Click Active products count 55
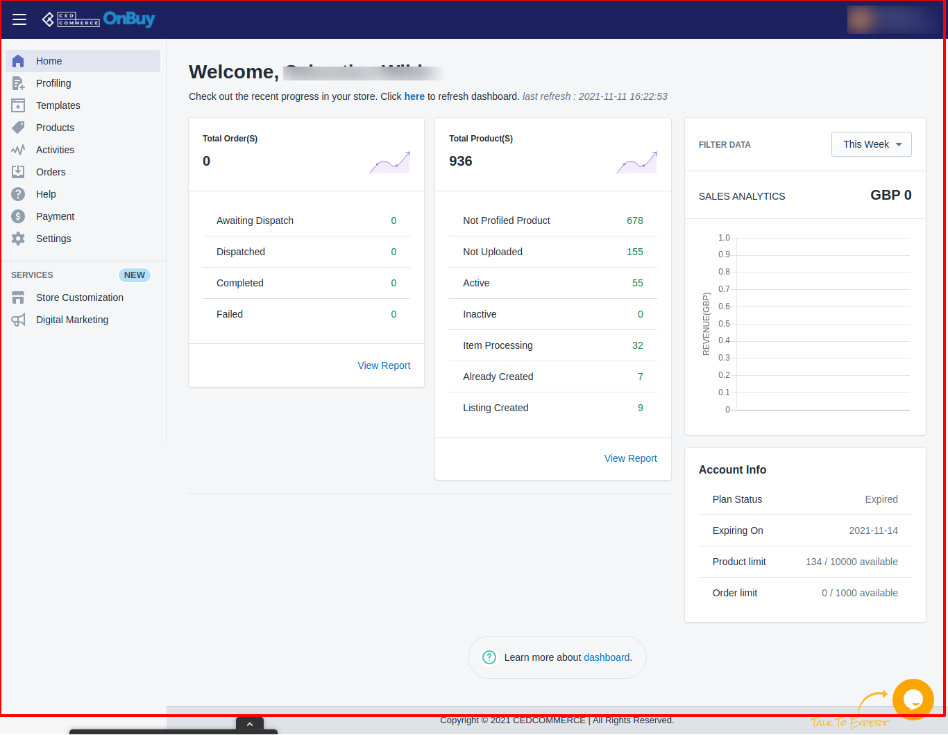This screenshot has height=735, width=948. tap(638, 283)
